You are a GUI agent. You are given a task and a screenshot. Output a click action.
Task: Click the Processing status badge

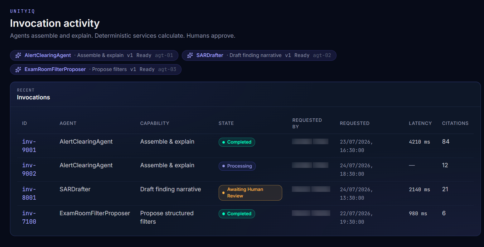pos(237,166)
